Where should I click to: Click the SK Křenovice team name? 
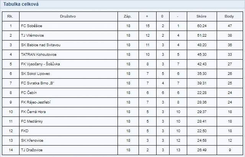pyautogui.click(x=32, y=141)
